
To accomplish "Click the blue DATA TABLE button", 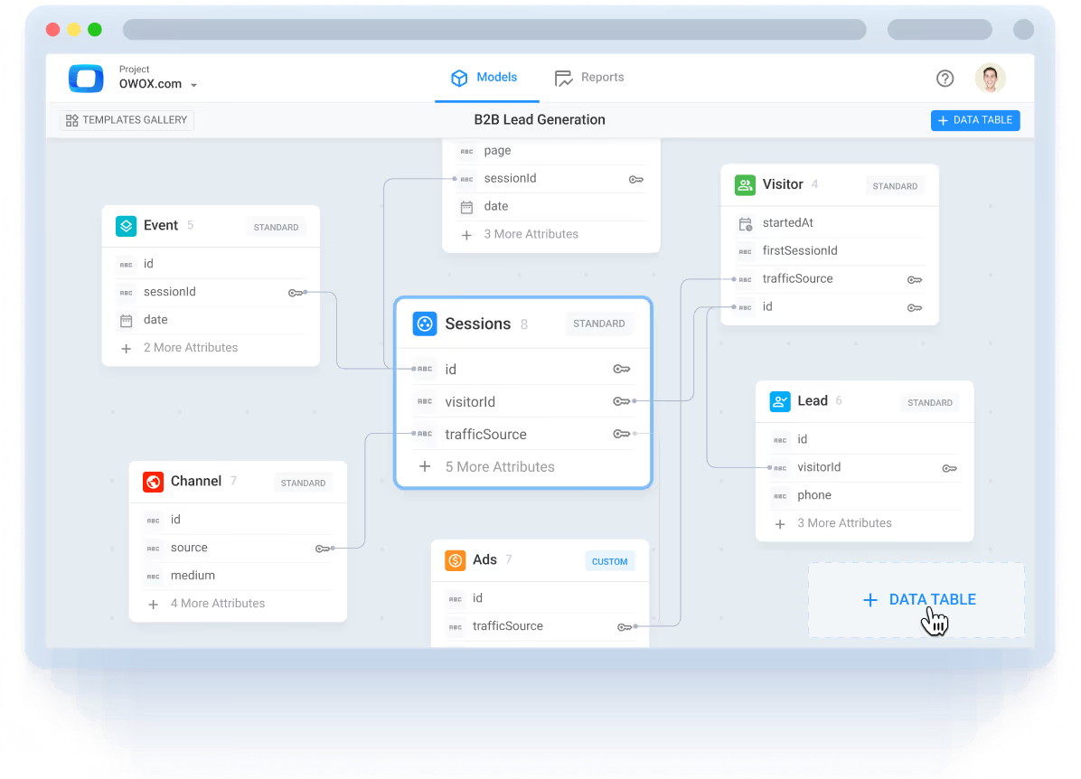I will pos(975,119).
